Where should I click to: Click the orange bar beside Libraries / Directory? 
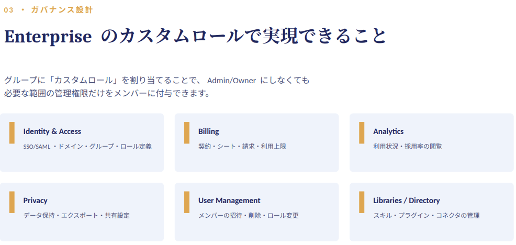coord(362,202)
